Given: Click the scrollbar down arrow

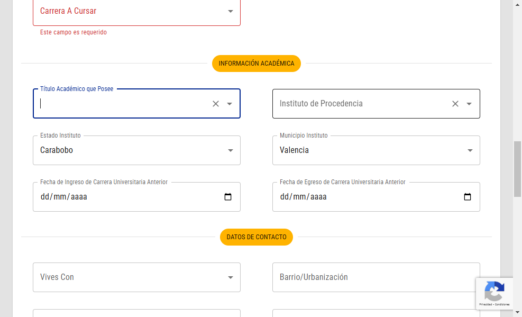Looking at the screenshot, I should click(517, 312).
